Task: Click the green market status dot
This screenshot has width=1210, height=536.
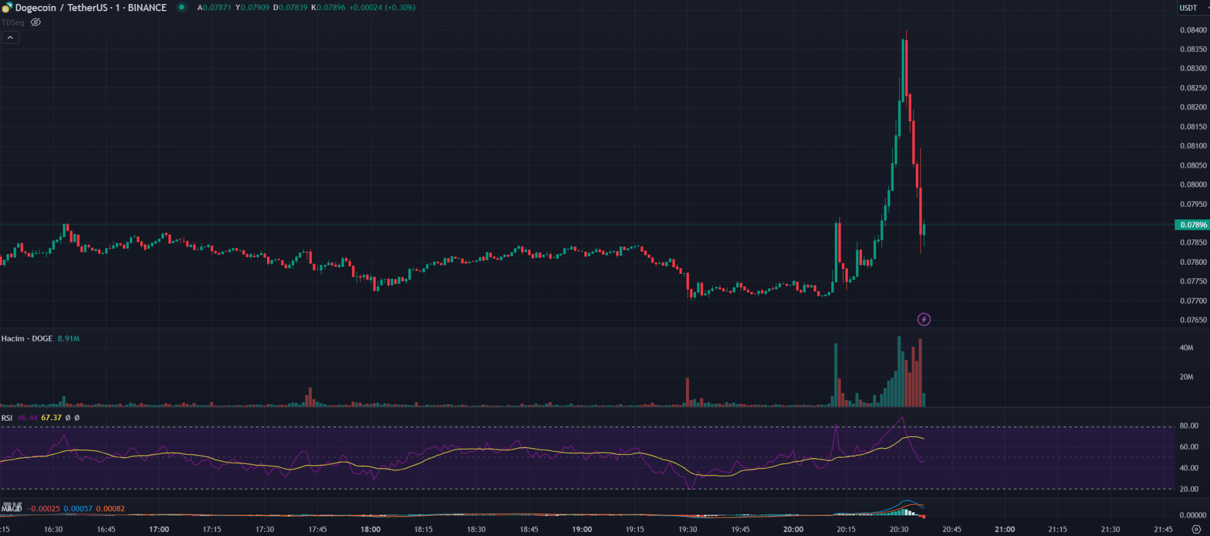Action: [x=182, y=7]
